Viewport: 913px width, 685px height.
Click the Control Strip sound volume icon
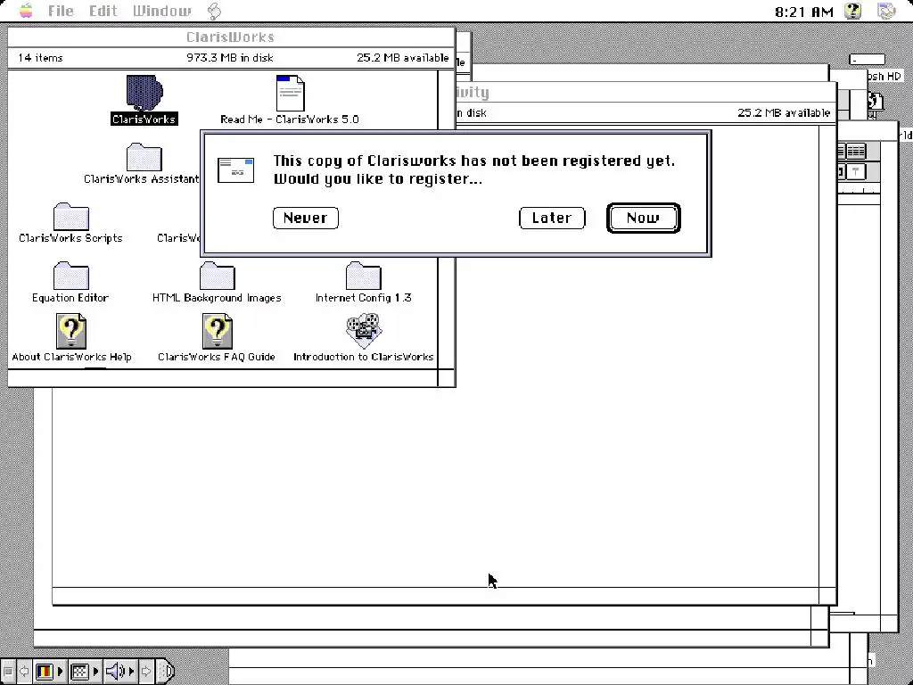pyautogui.click(x=115, y=672)
